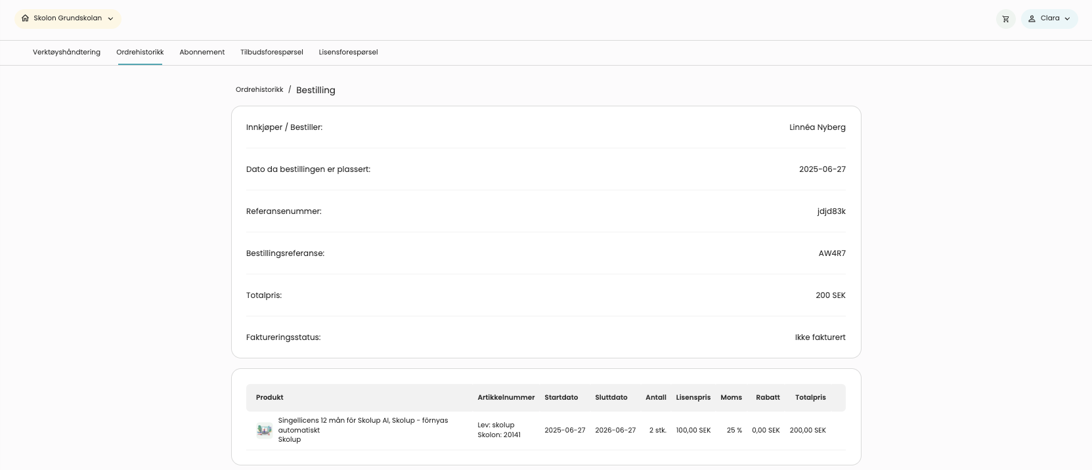Image resolution: width=1092 pixels, height=470 pixels.
Task: Click the Ikke fakturert status value
Action: (819, 337)
